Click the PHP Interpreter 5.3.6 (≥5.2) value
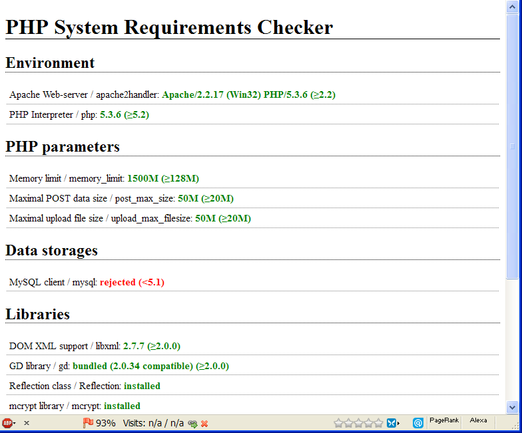This screenshot has height=433, width=522. tap(125, 114)
